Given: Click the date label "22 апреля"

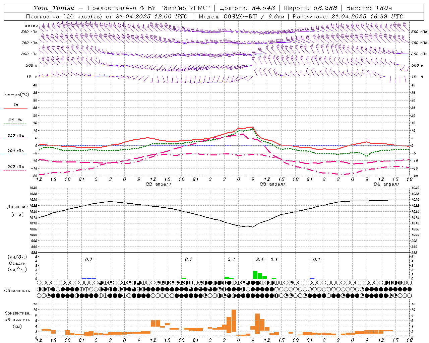Looking at the screenshot, I should pos(159,184).
